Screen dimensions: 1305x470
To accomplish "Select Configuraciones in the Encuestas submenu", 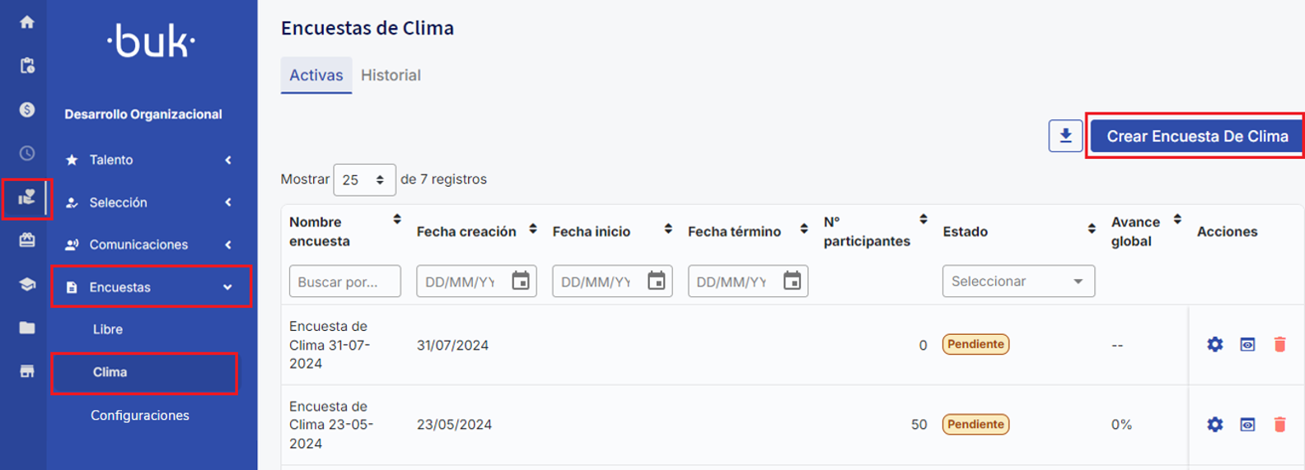I will click(140, 415).
